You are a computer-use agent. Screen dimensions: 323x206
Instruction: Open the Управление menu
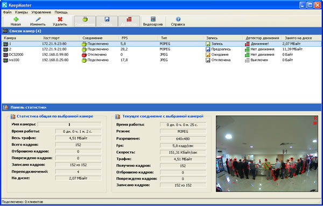[41, 12]
